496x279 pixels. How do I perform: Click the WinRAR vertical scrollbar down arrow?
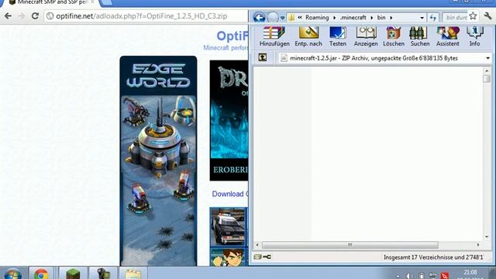pyautogui.click(x=487, y=236)
